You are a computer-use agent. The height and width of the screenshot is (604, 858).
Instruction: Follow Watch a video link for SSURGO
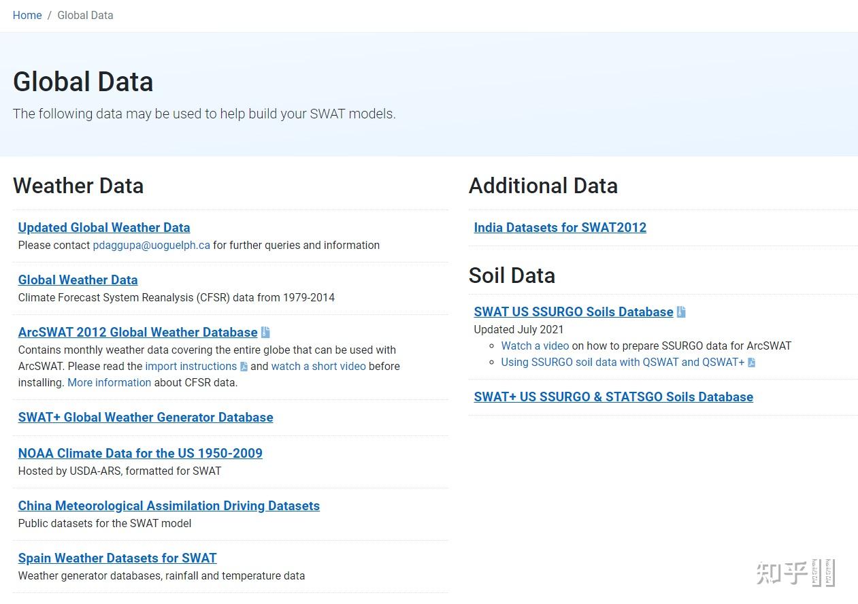(x=535, y=346)
